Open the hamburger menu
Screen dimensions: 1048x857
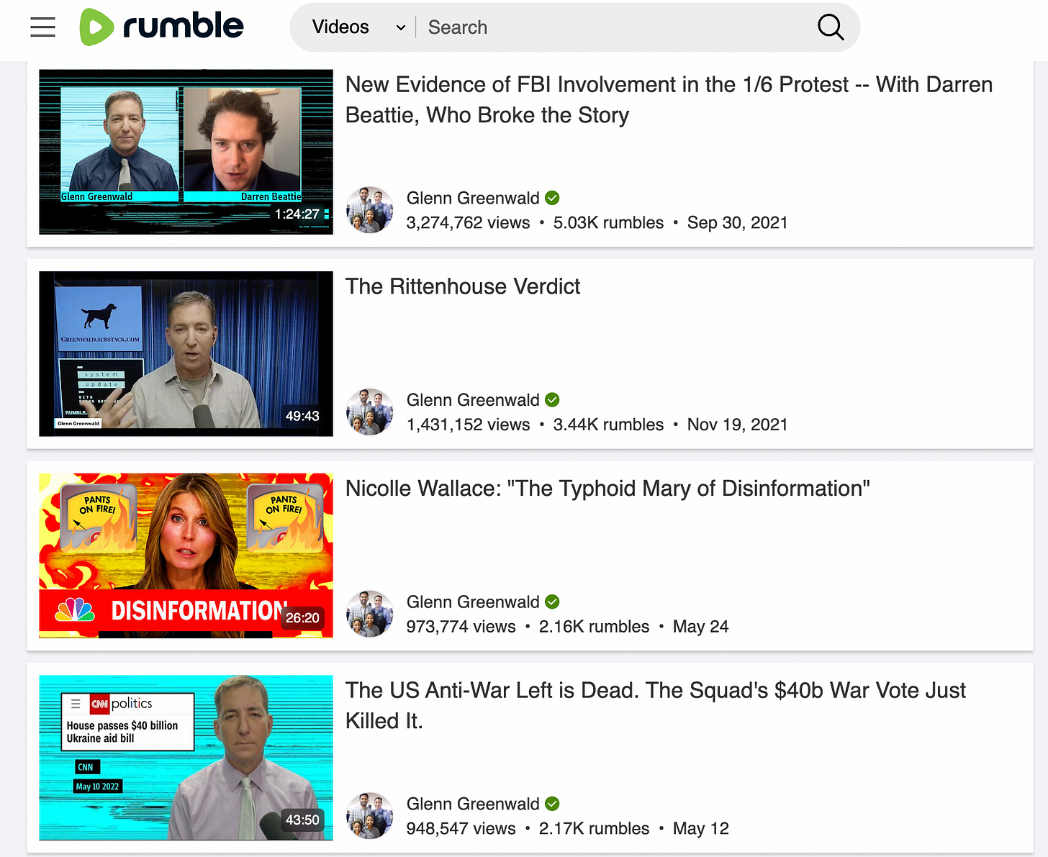click(43, 27)
